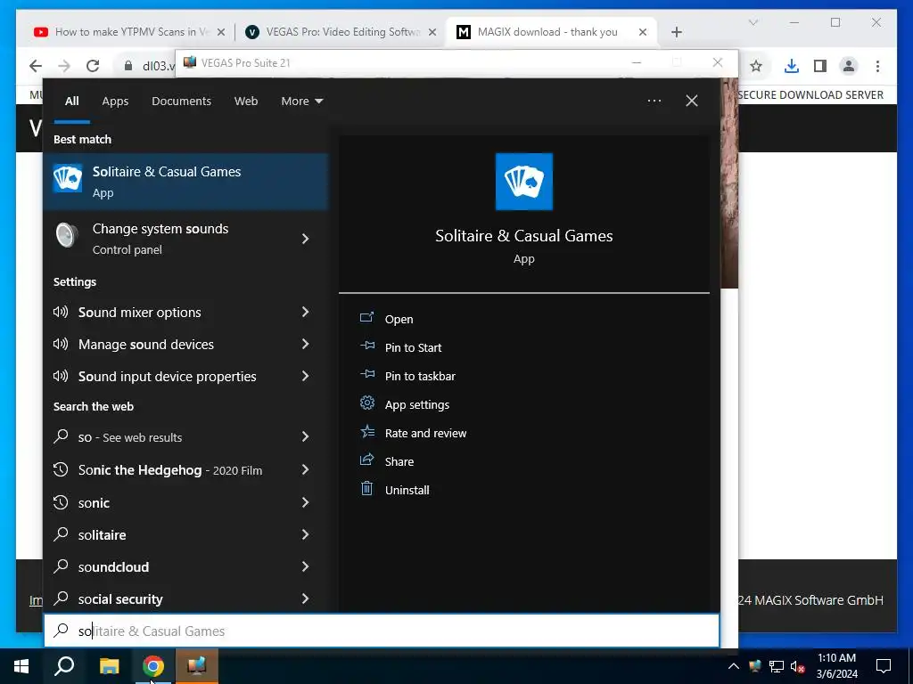Close the Windows search panel
Screen dimensions: 913x684
click(692, 101)
